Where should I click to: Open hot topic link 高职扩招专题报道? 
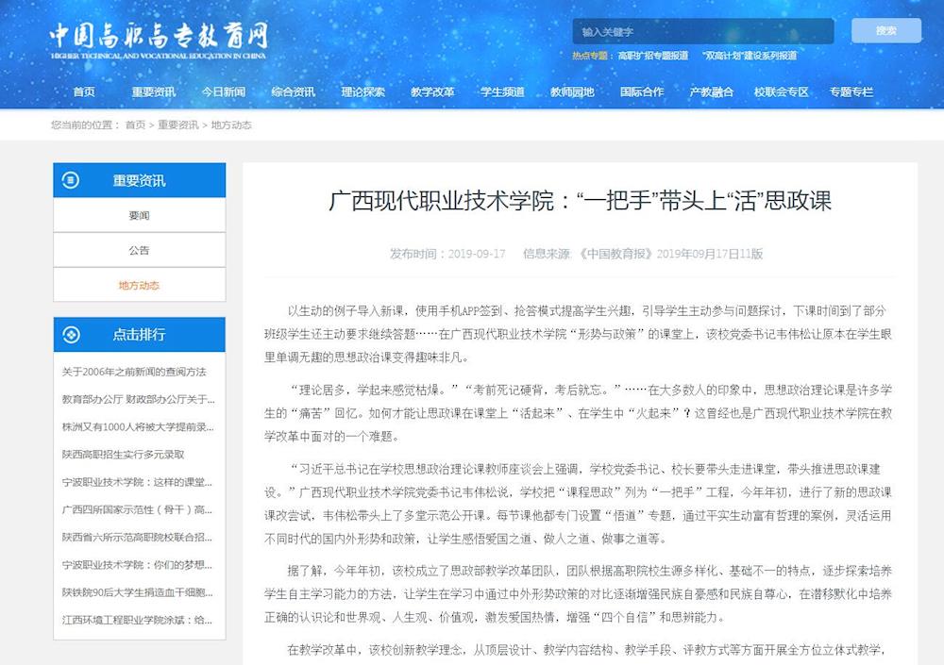click(x=652, y=56)
